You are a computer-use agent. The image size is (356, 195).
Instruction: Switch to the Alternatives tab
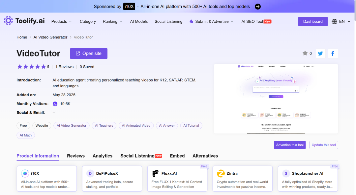(205, 156)
